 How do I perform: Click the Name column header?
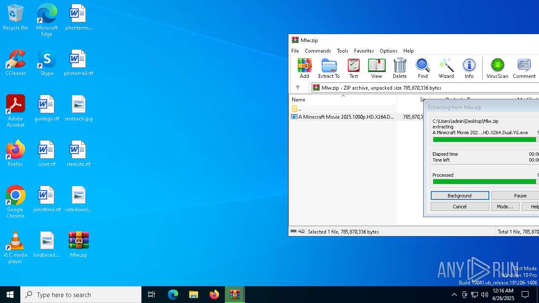343,99
